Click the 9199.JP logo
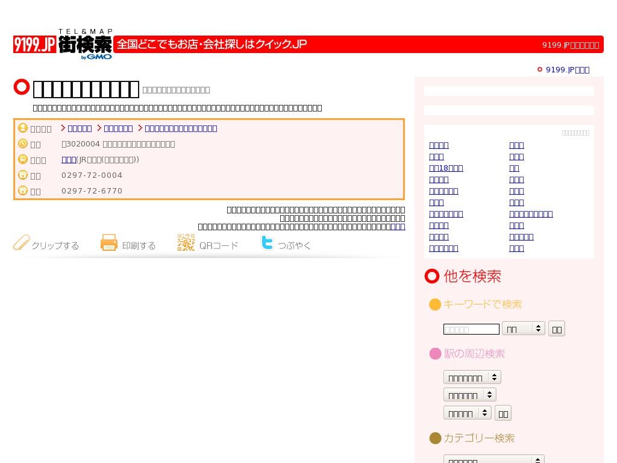 34,45
